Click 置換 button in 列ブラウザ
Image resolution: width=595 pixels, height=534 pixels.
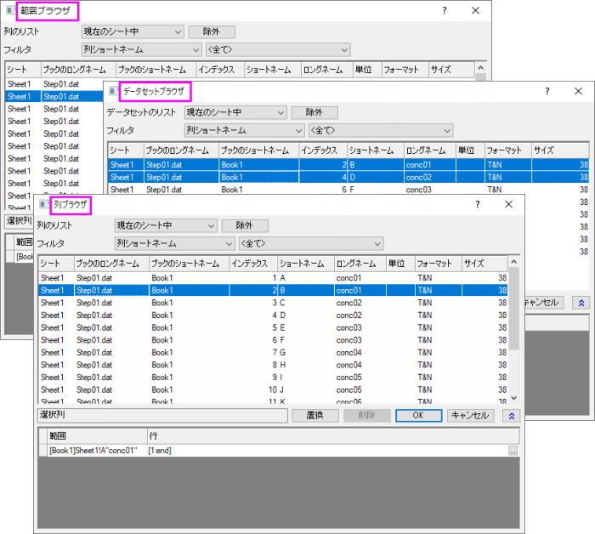click(315, 416)
